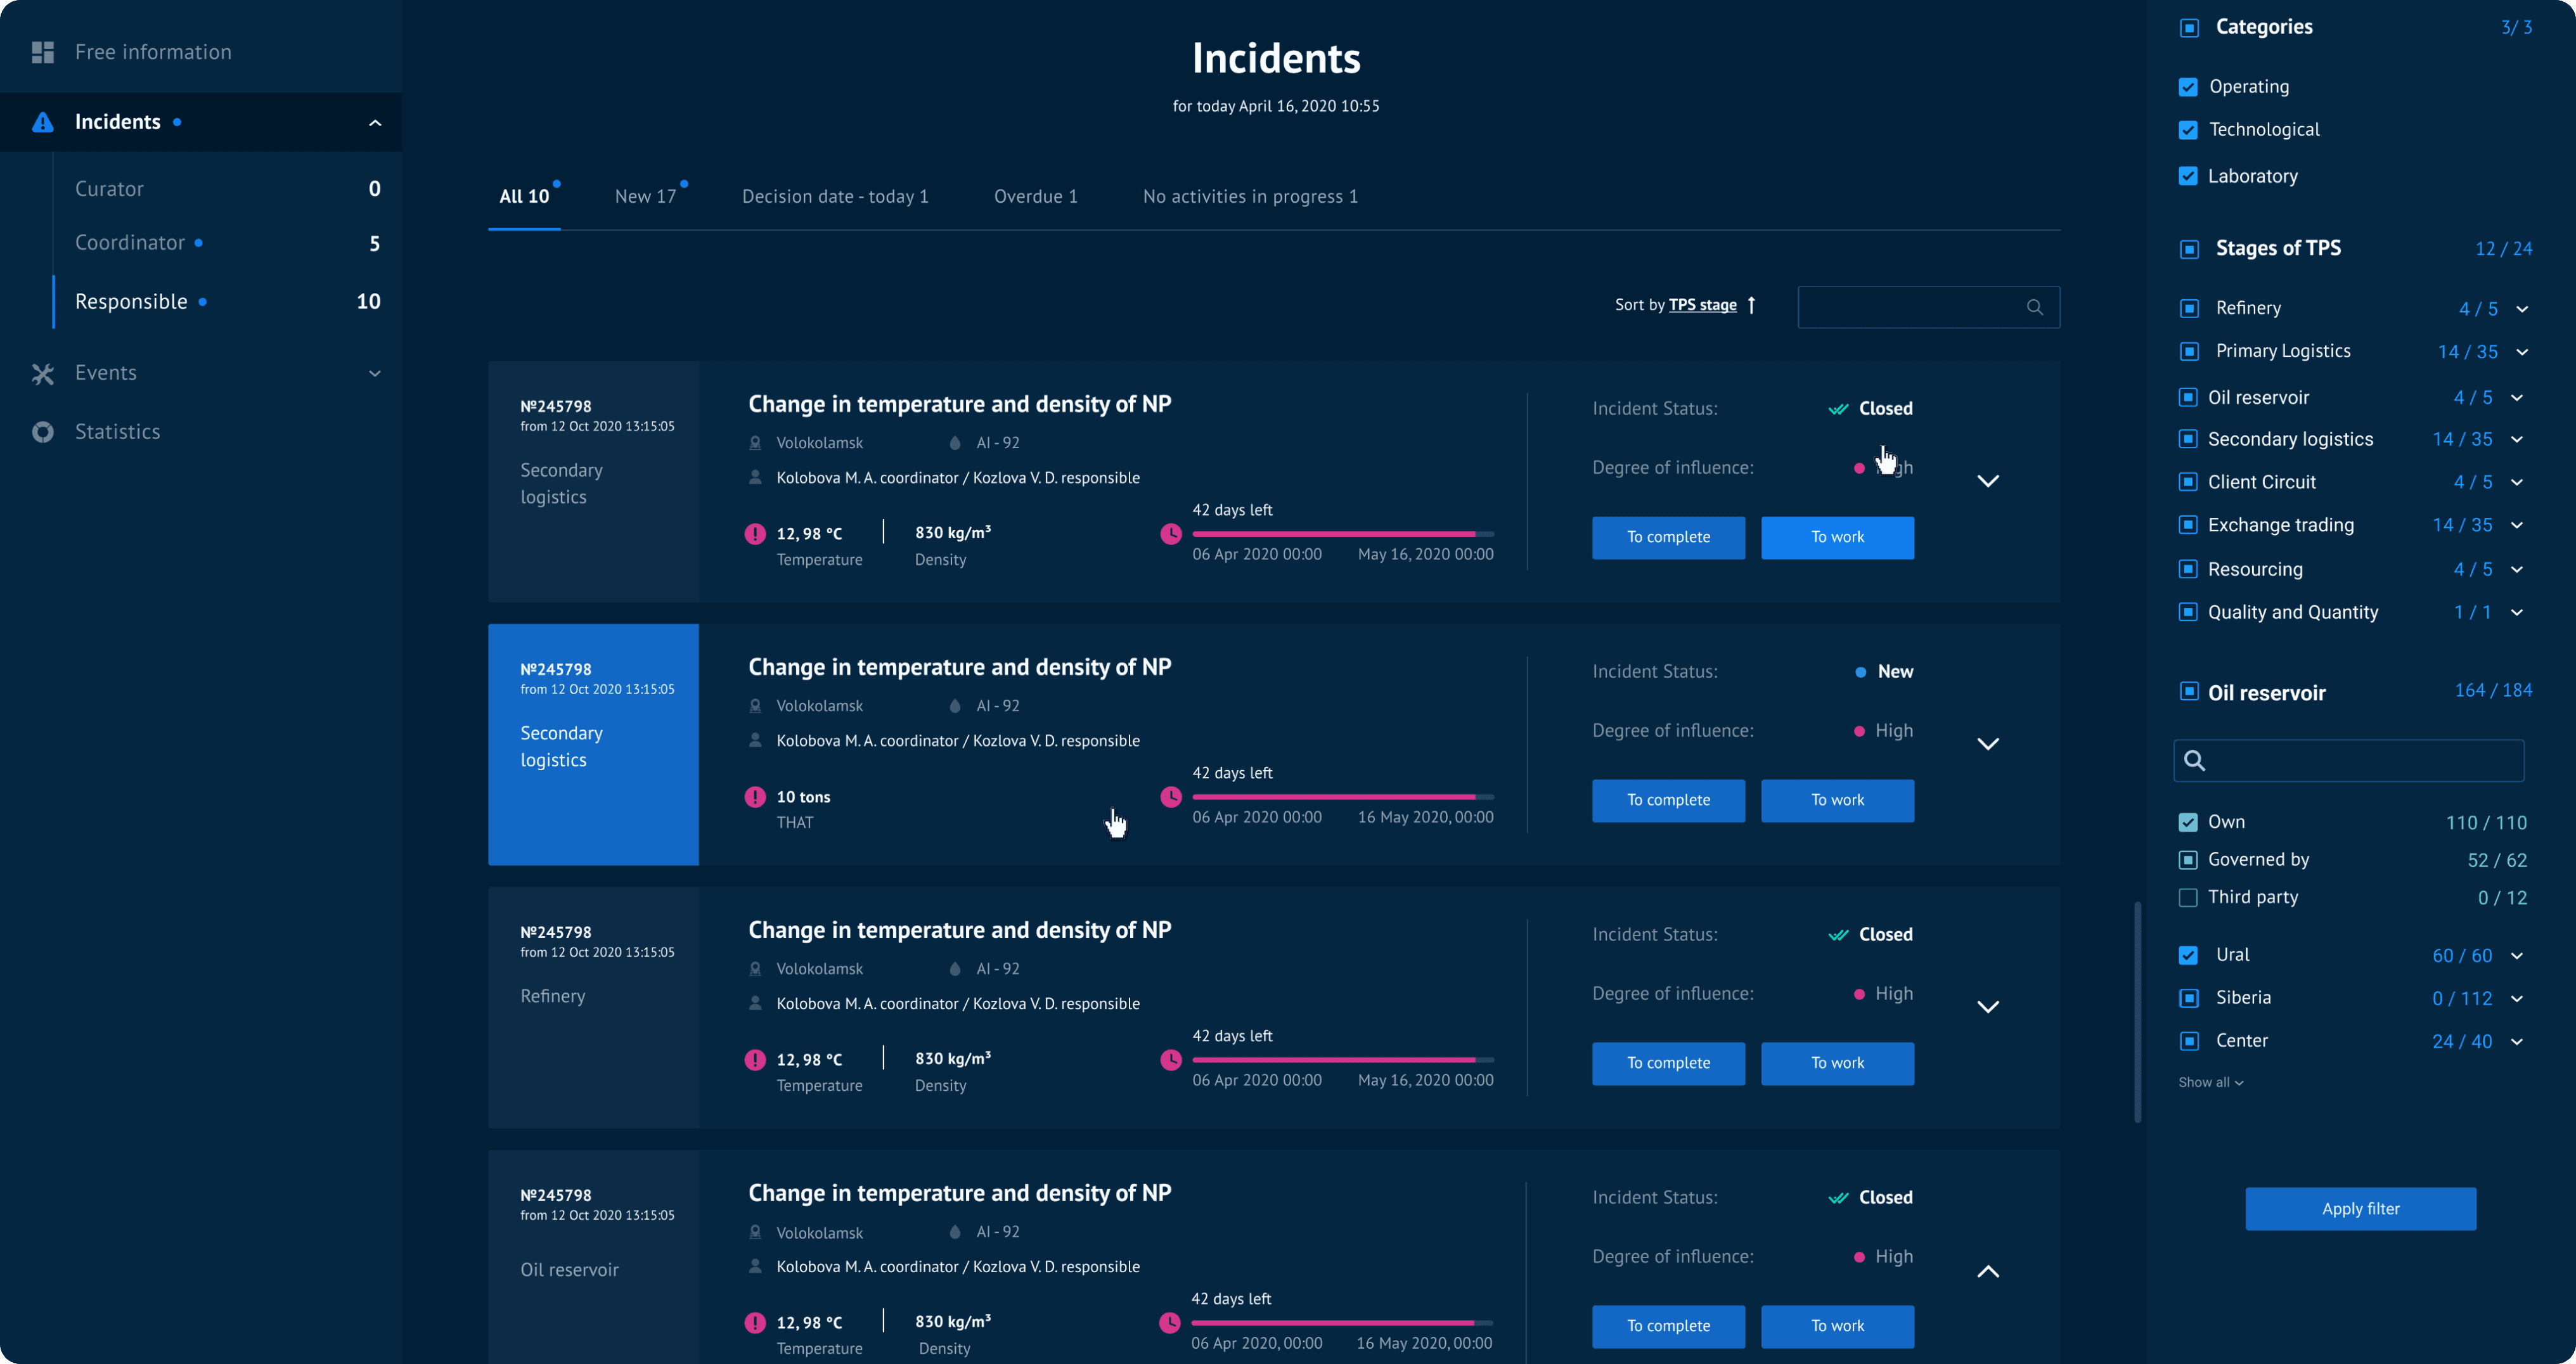Click the Oil reservoir filter search field
This screenshot has width=2576, height=1364.
pyautogui.click(x=2360, y=761)
